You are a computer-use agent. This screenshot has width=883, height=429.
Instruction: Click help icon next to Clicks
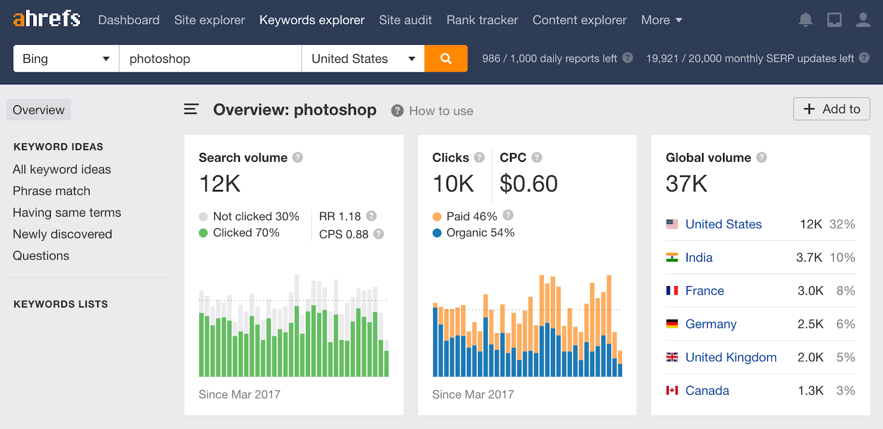tap(479, 157)
